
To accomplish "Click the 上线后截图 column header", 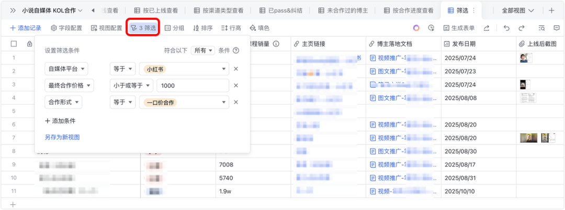I will click(x=540, y=44).
